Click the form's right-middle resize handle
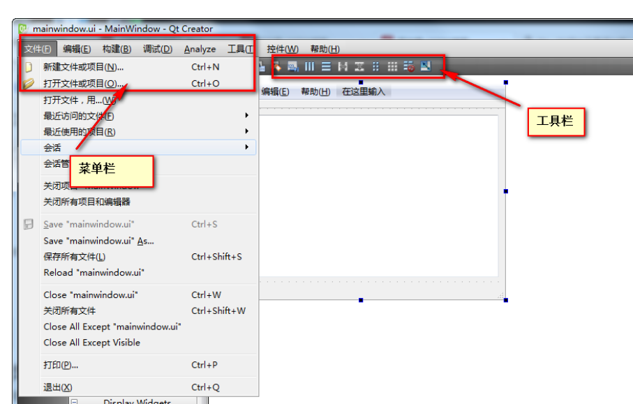 click(x=506, y=191)
